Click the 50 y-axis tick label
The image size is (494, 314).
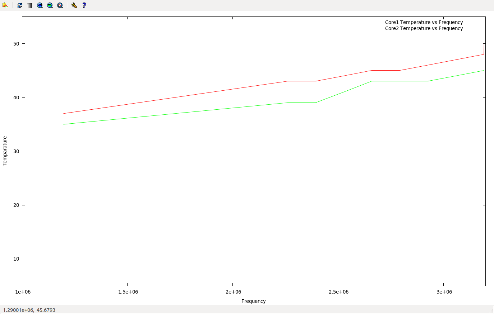pyautogui.click(x=16, y=44)
